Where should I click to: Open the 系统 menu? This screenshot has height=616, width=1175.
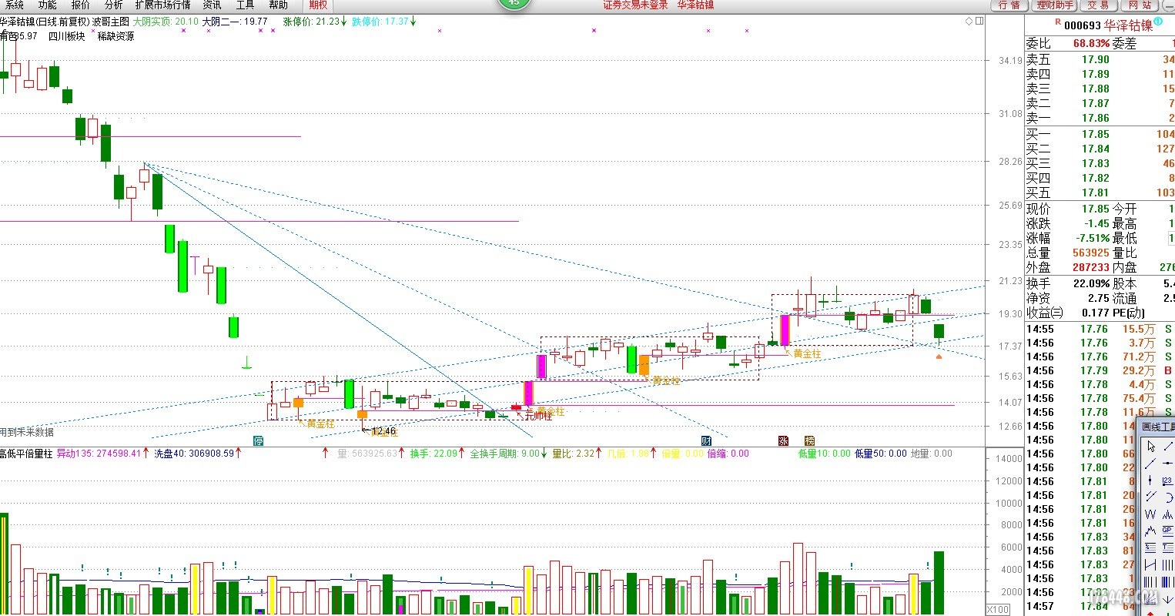click(15, 5)
